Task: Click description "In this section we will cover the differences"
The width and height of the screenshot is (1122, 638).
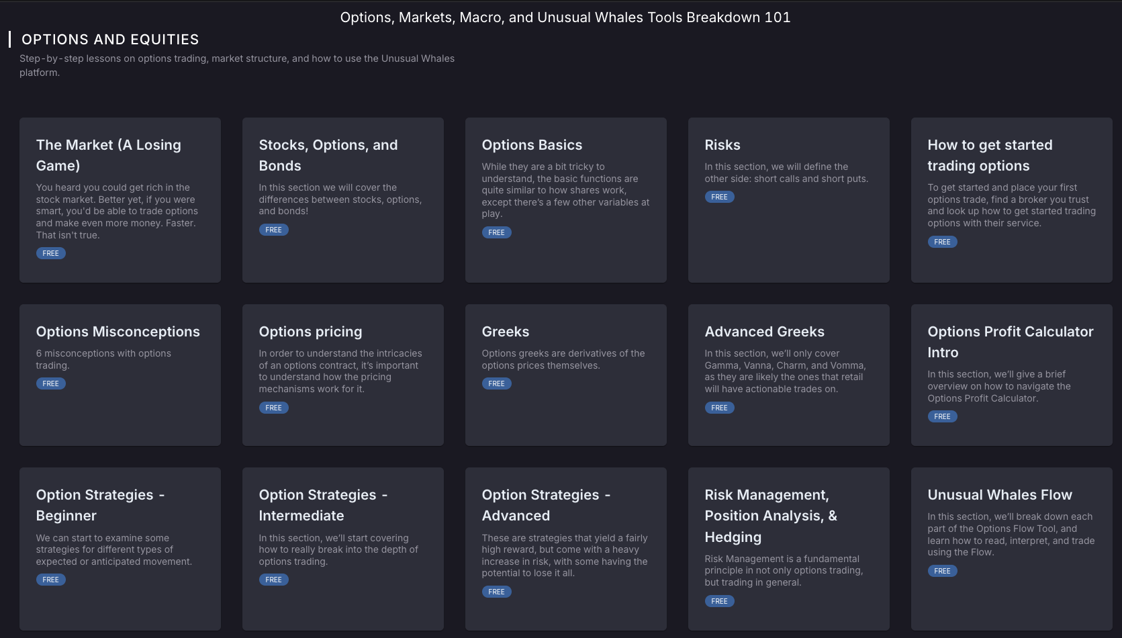Action: point(340,199)
